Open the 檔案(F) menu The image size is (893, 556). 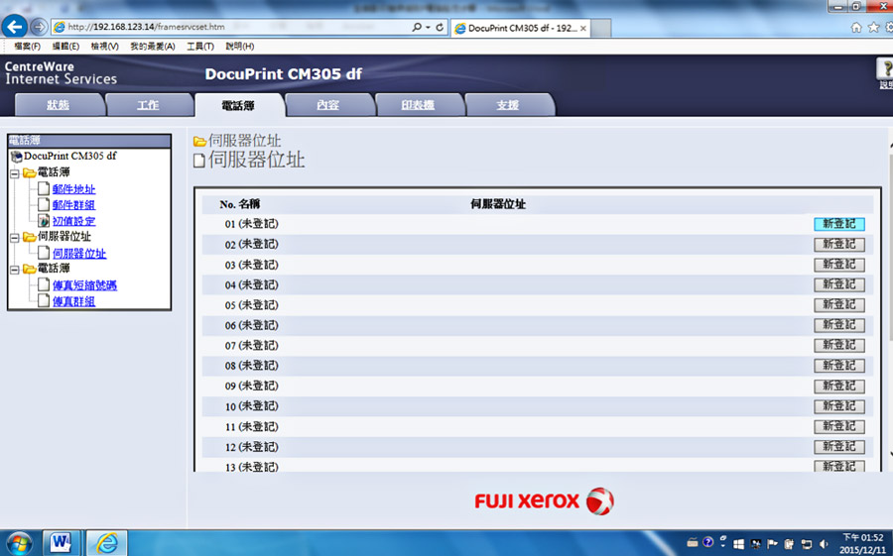point(28,47)
